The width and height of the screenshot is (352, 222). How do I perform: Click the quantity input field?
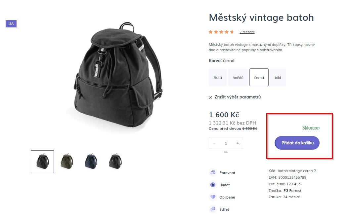[x=226, y=143]
